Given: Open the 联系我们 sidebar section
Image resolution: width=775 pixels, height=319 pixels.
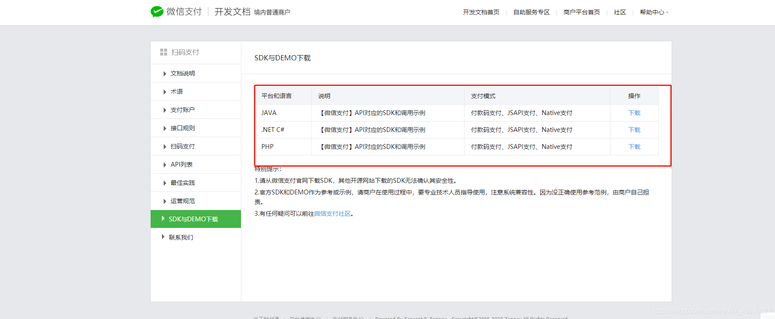Looking at the screenshot, I should (x=196, y=237).
